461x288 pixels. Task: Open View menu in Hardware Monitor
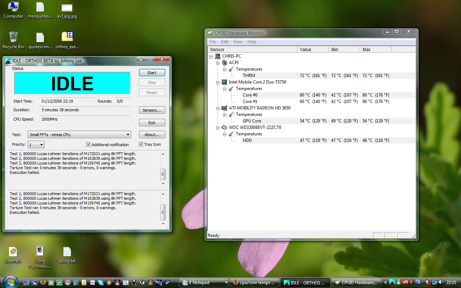238,42
